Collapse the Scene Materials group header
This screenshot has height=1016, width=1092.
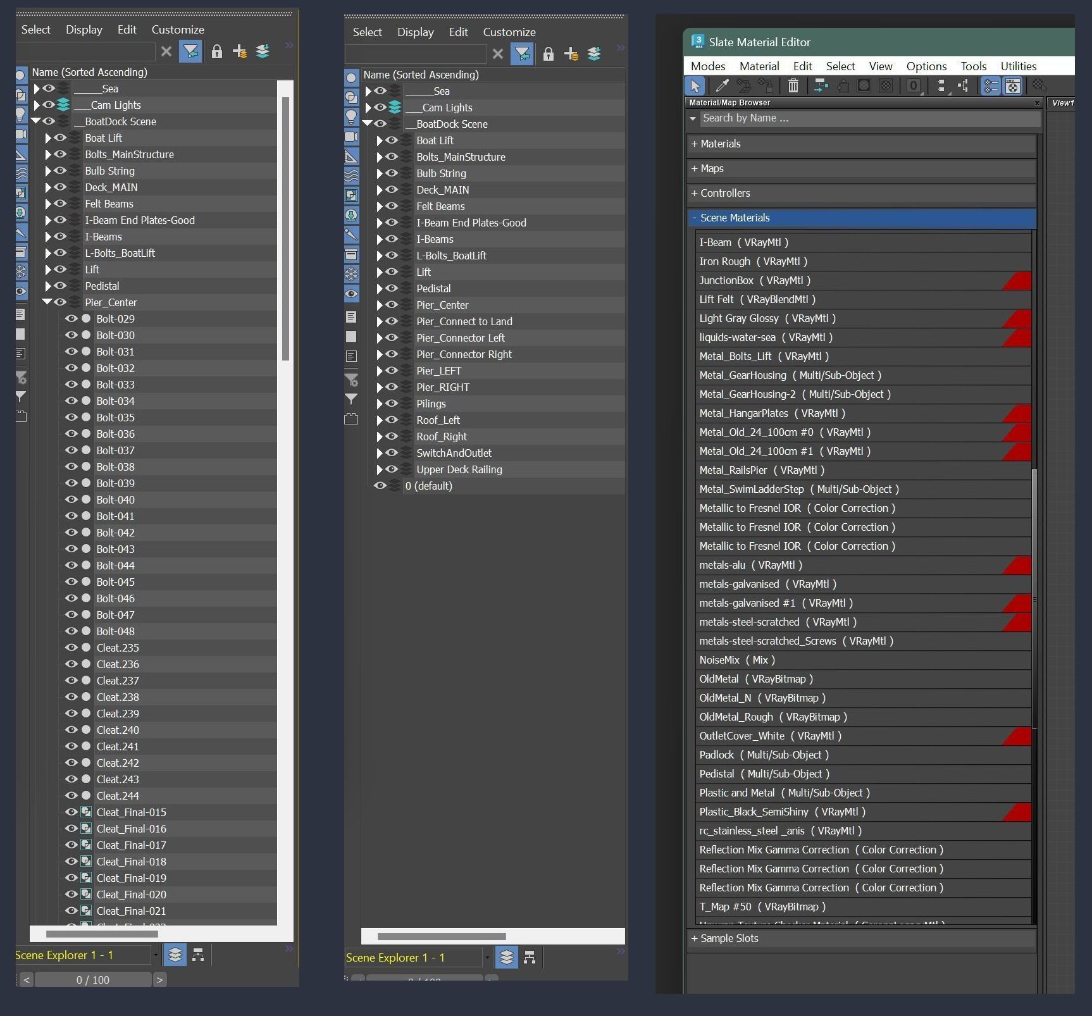coord(861,218)
